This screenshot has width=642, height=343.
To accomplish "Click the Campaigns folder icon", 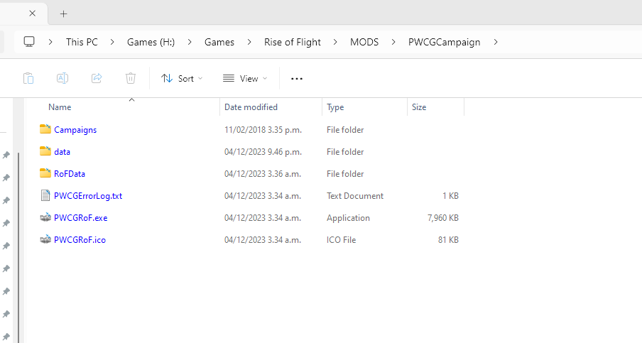I will [x=45, y=130].
